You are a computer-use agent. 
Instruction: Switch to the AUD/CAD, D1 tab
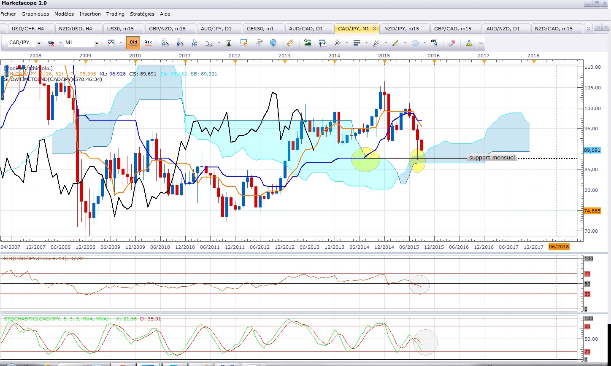[308, 29]
